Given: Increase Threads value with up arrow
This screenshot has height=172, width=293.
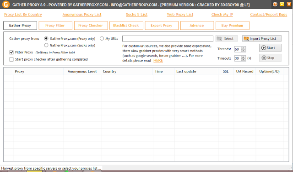Looking at the screenshot, I should pyautogui.click(x=243, y=48).
